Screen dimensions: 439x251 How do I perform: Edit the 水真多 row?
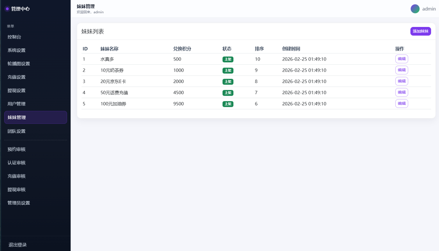pyautogui.click(x=401, y=59)
